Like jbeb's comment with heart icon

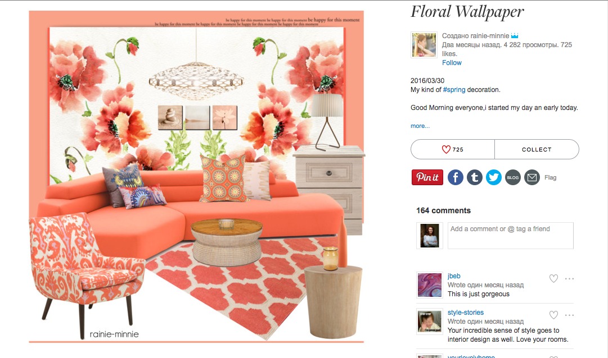click(x=553, y=278)
